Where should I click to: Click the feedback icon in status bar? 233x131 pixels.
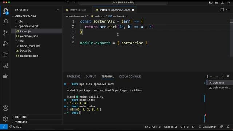pyautogui.click(x=221, y=127)
